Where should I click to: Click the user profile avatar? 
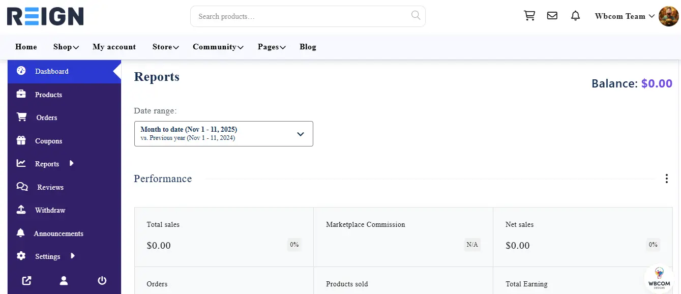(x=668, y=16)
